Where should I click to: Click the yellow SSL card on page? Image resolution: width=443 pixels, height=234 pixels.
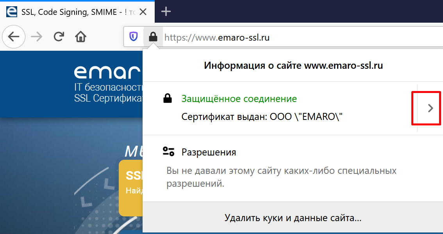(131, 188)
